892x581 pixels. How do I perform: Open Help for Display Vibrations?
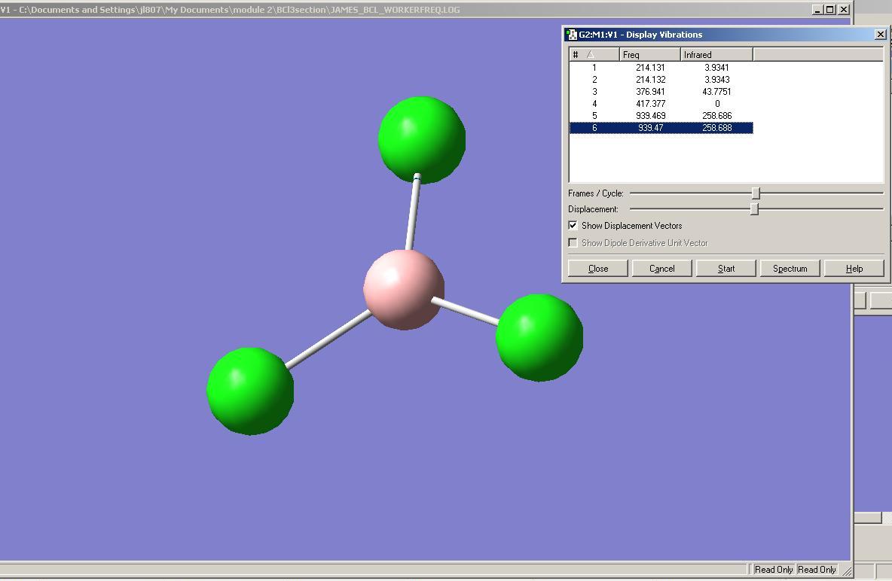point(854,269)
